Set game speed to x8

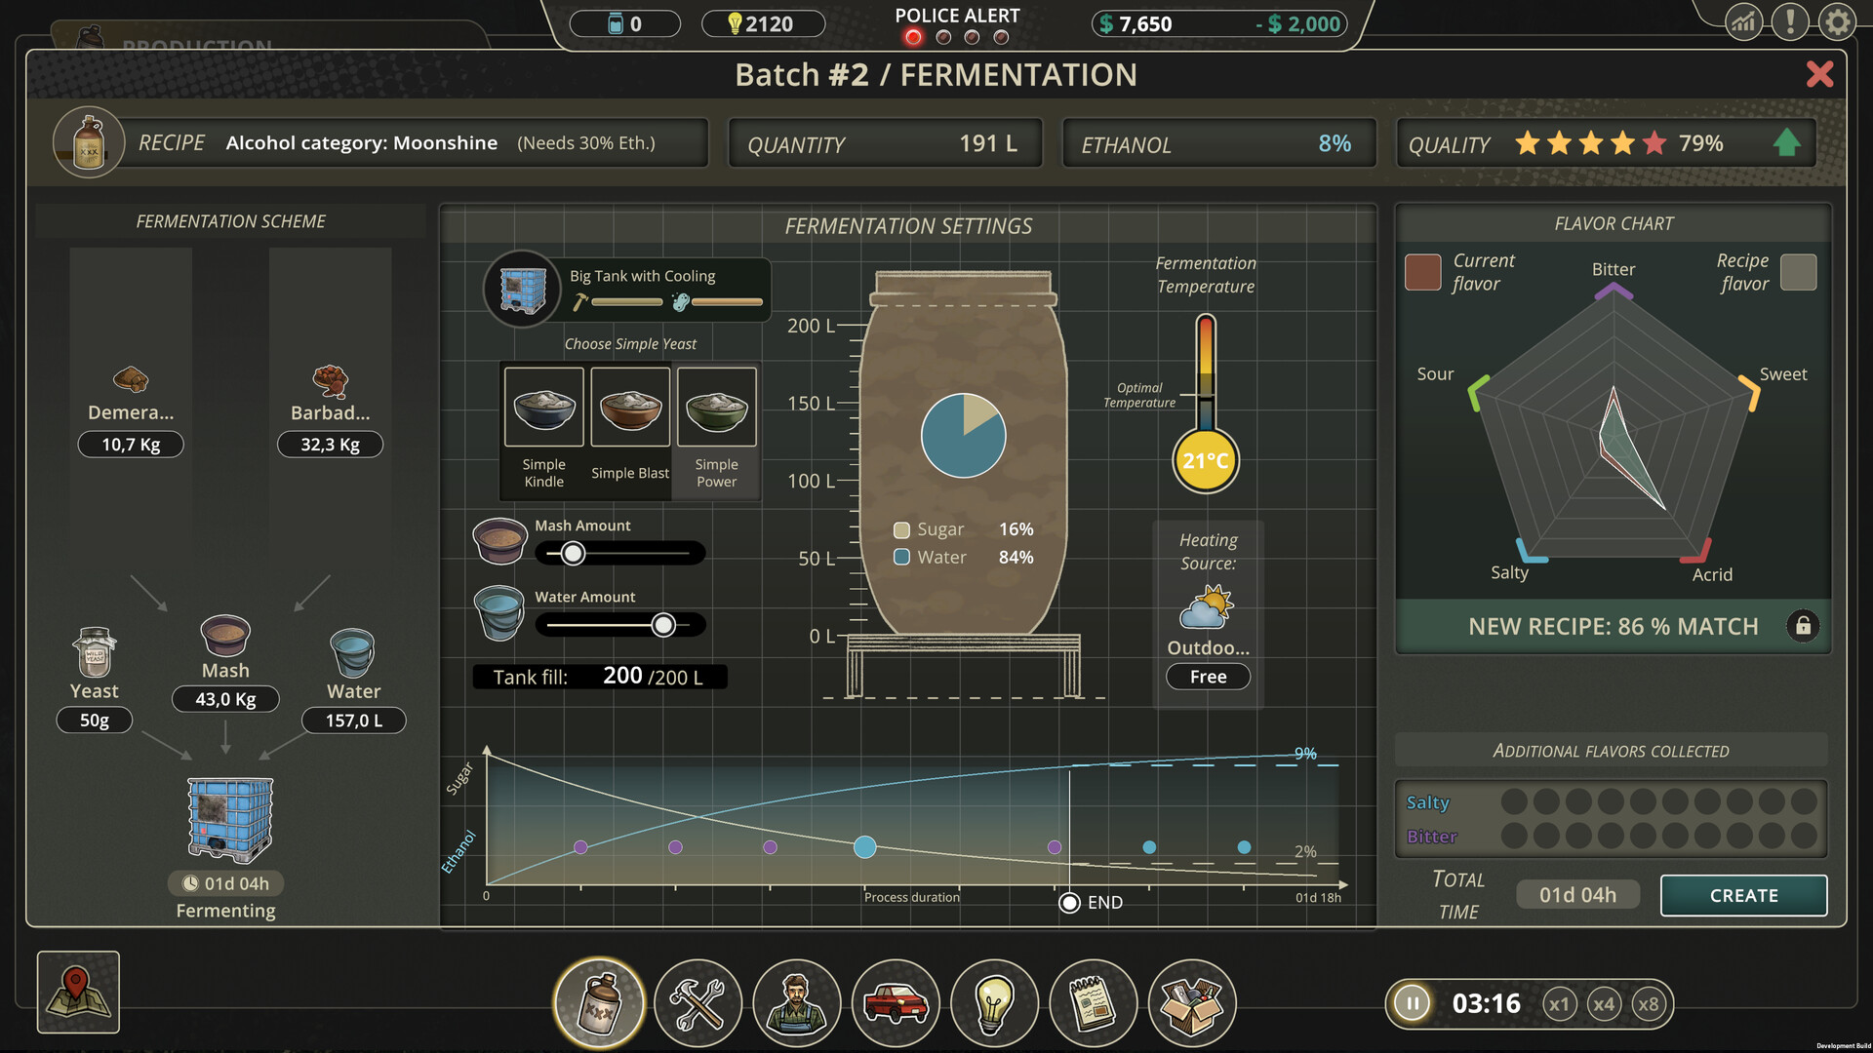tap(1650, 1003)
